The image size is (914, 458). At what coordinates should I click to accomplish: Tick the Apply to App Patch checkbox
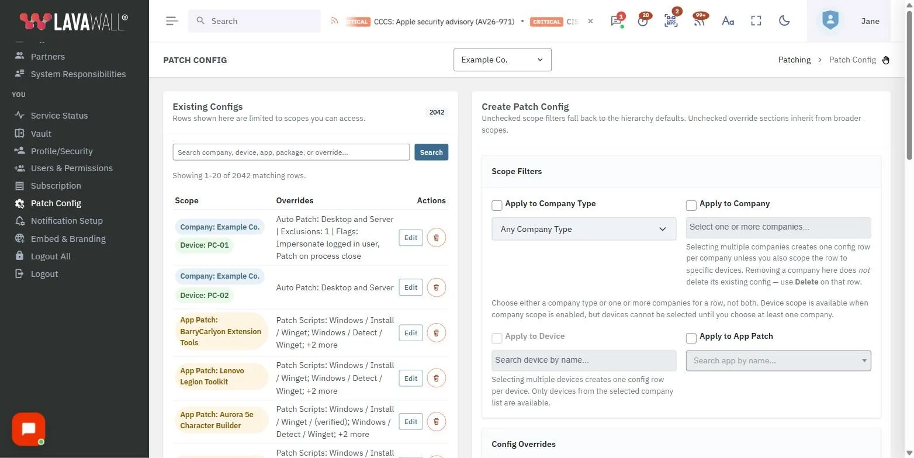coord(691,338)
